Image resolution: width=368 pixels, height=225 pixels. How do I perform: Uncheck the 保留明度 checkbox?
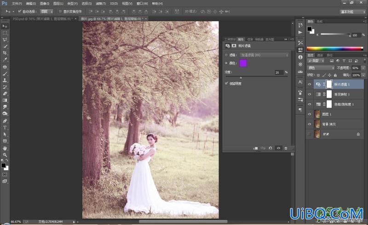(x=226, y=83)
